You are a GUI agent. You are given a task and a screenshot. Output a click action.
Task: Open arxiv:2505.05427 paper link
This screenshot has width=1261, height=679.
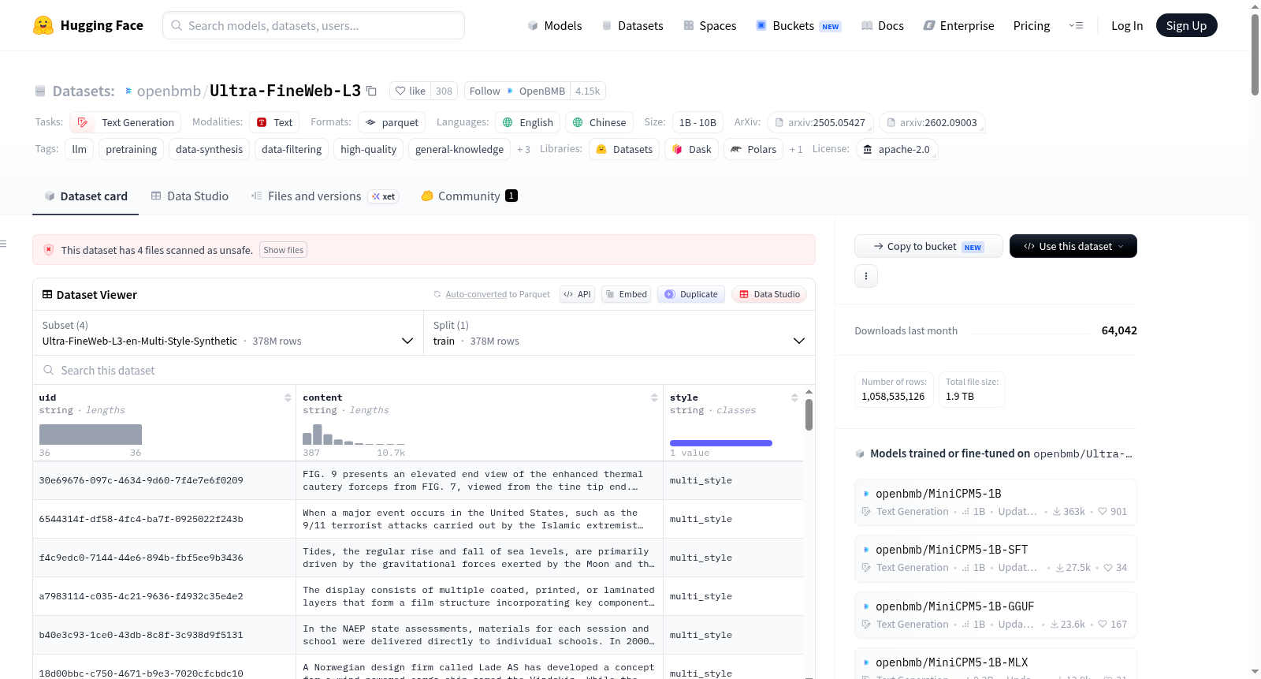pos(820,122)
